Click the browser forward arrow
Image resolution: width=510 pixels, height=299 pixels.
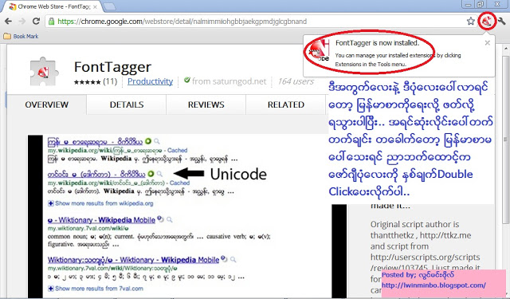pyautogui.click(x=22, y=22)
